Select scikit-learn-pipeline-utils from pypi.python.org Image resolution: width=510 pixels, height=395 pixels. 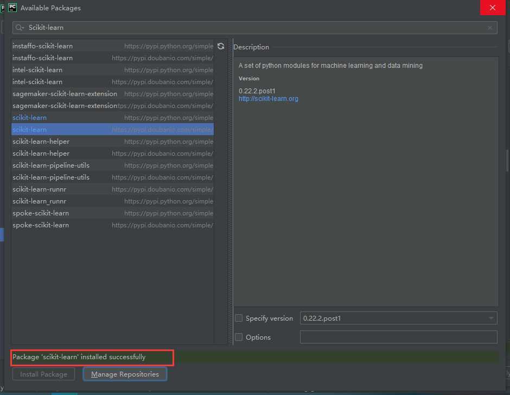112,165
